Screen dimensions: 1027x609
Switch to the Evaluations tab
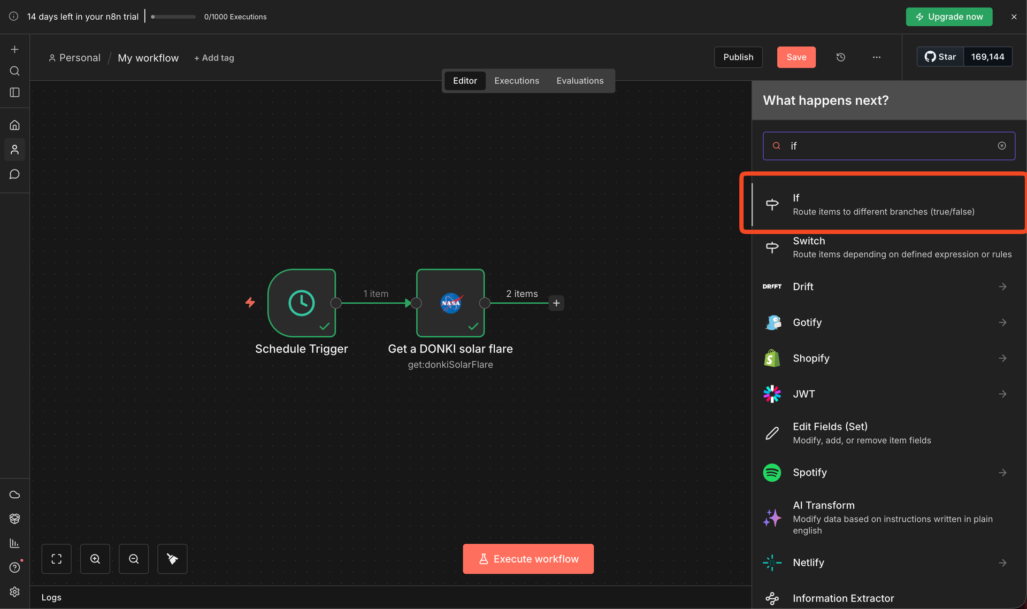580,81
